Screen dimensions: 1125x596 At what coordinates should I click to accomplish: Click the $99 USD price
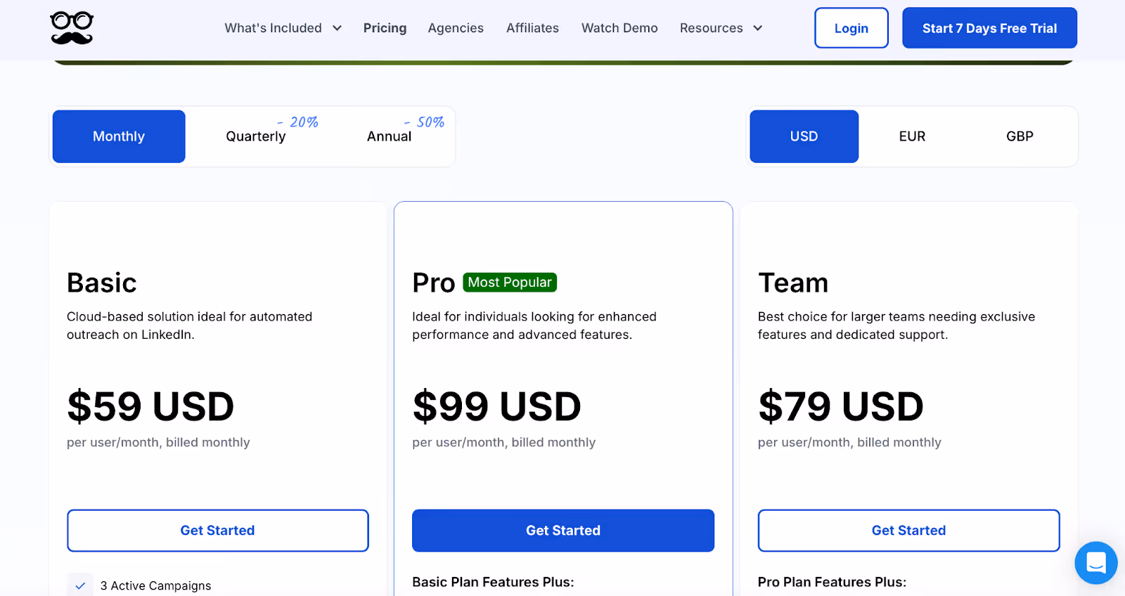(x=496, y=406)
